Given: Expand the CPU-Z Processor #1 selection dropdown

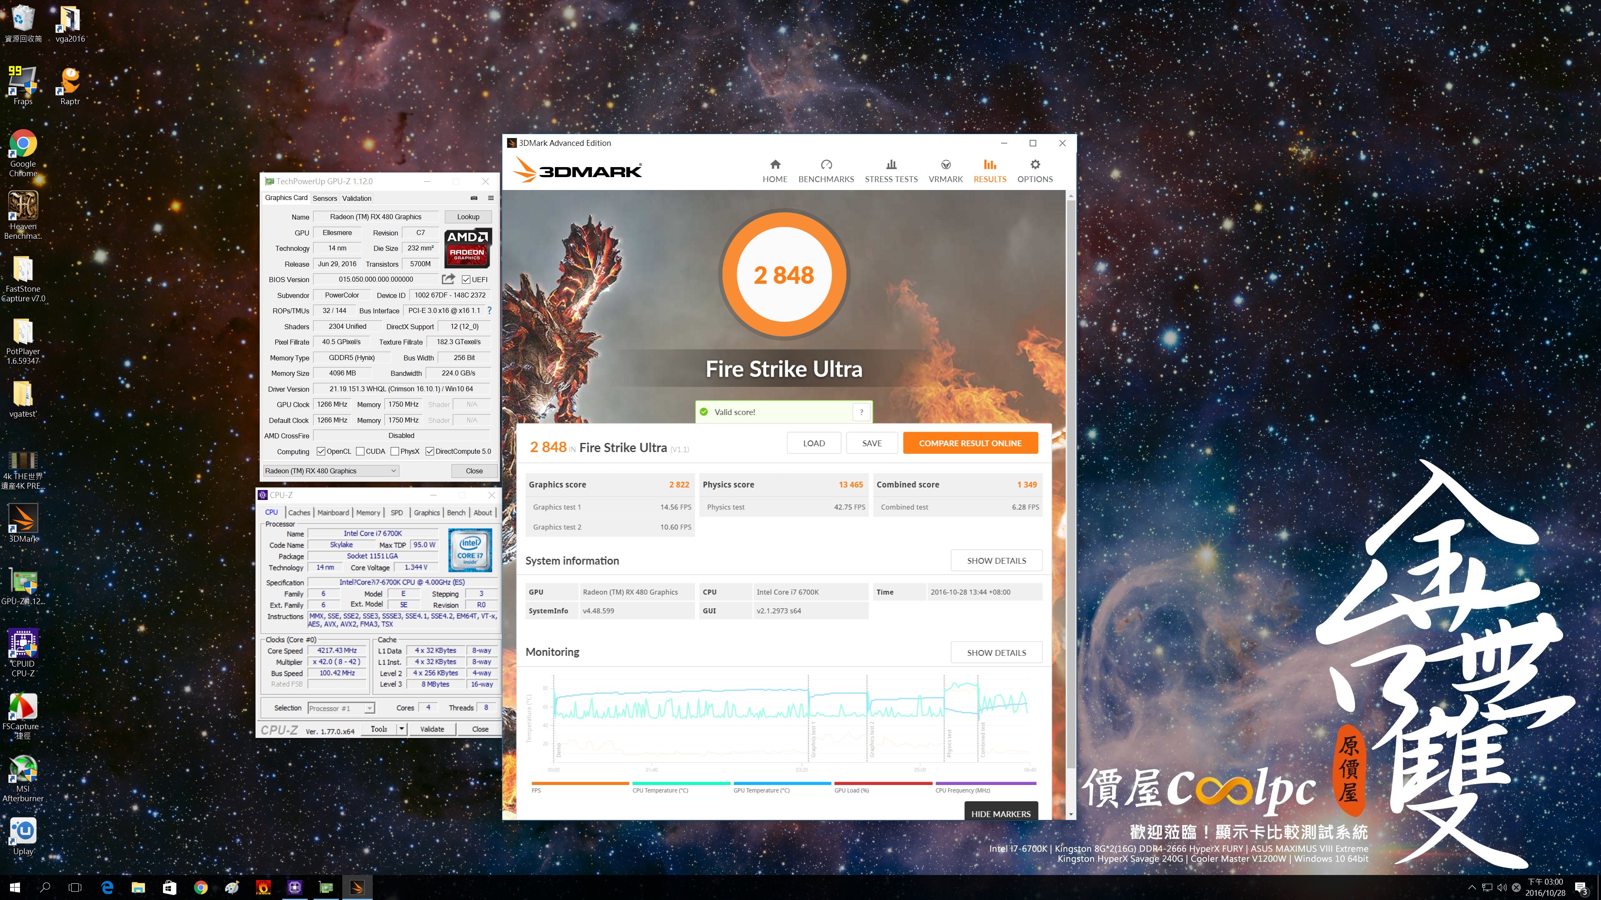Looking at the screenshot, I should (x=370, y=708).
